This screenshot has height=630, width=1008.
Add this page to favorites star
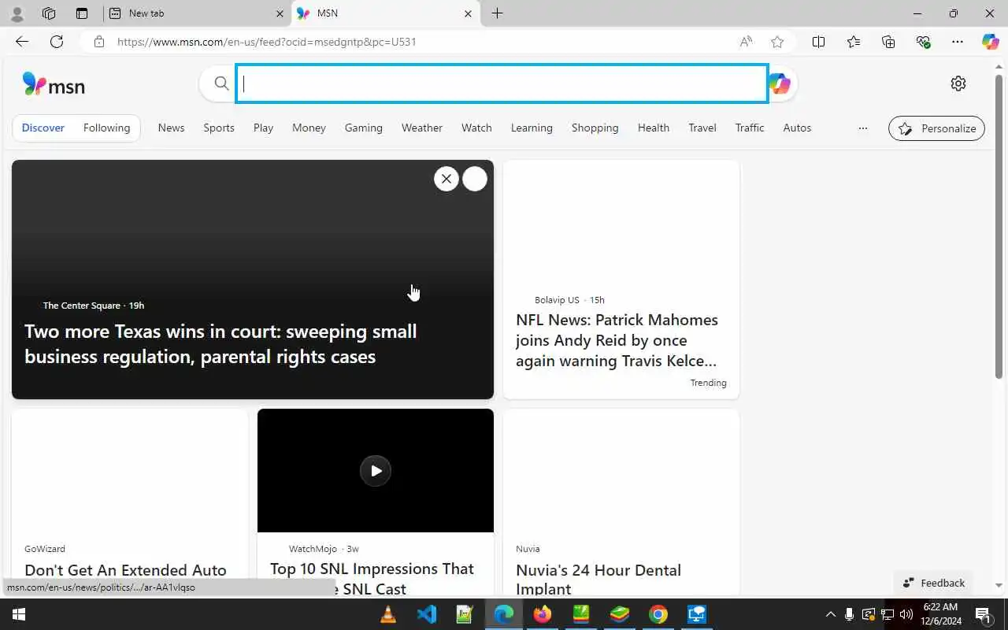coord(777,42)
